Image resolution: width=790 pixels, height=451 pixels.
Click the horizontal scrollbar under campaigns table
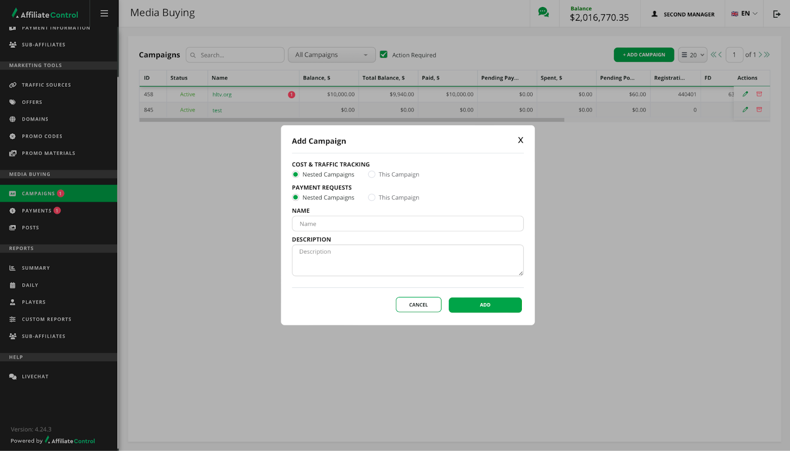point(352,120)
